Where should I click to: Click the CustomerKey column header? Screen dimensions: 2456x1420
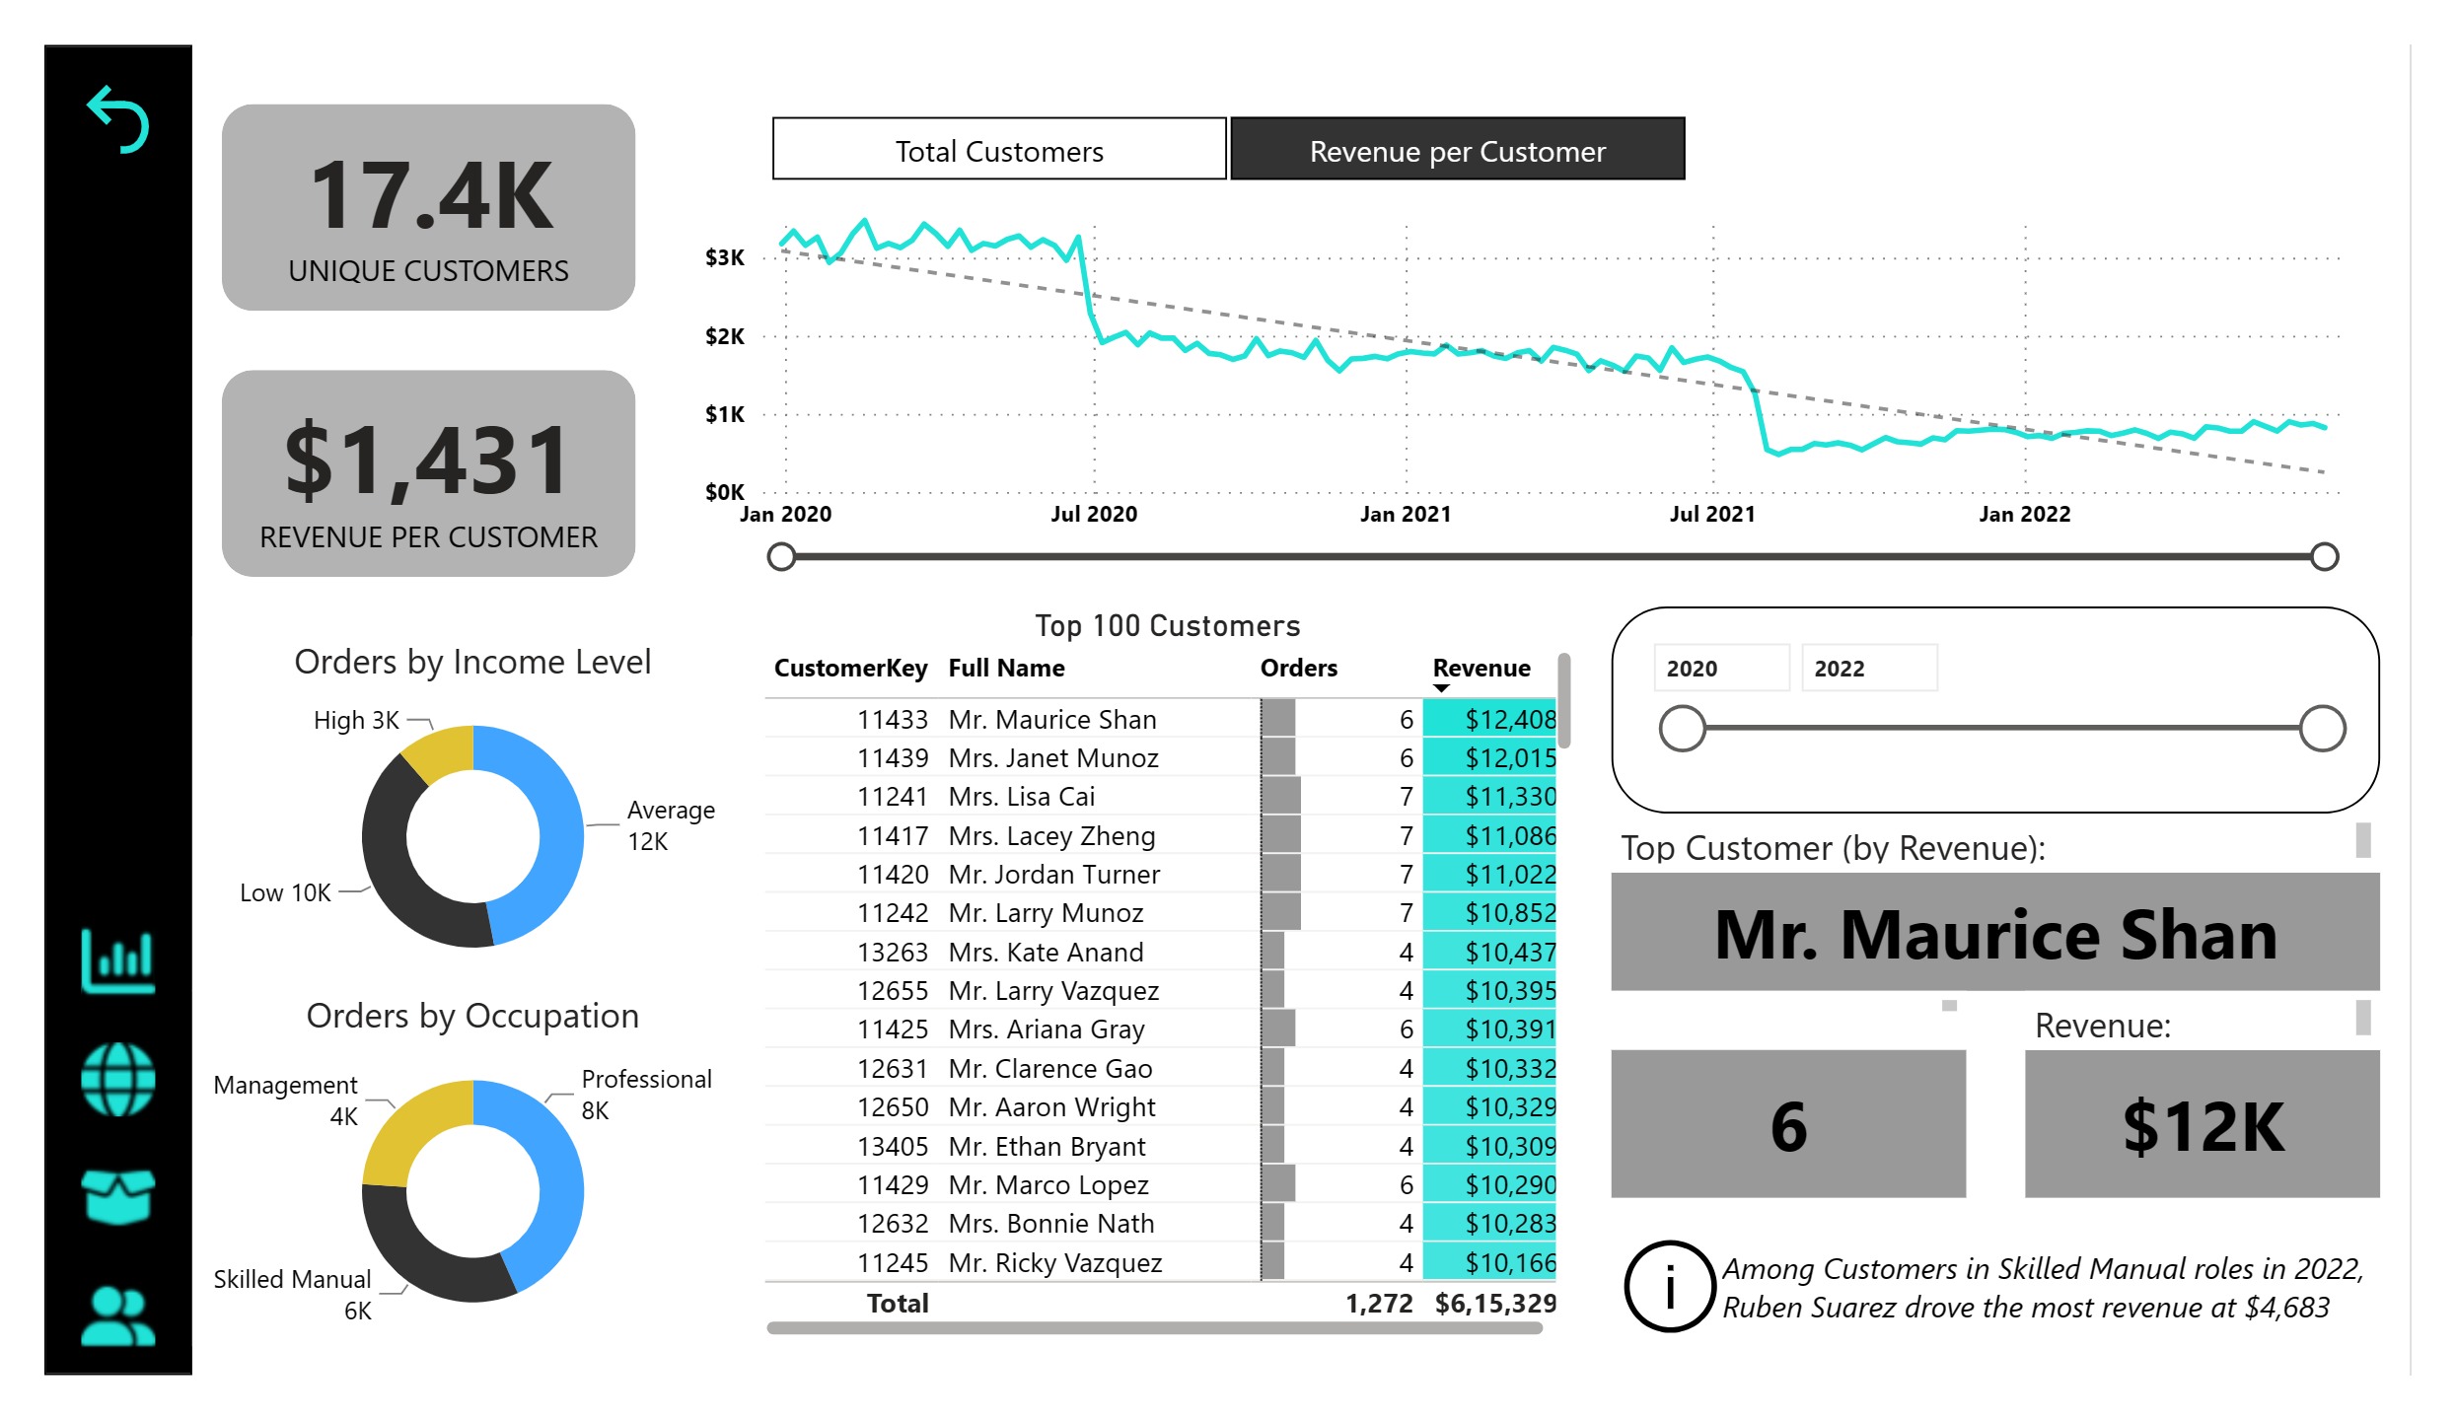tap(851, 668)
